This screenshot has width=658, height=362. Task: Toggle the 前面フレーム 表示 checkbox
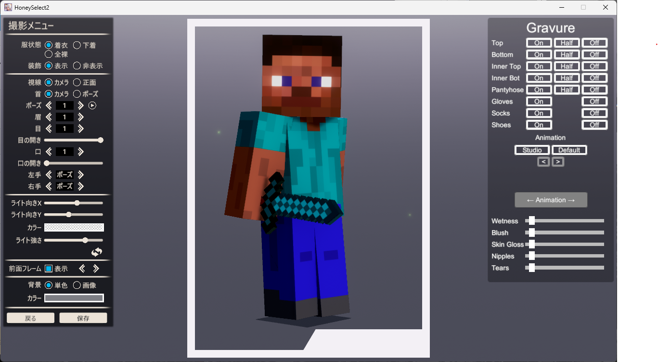[49, 269]
